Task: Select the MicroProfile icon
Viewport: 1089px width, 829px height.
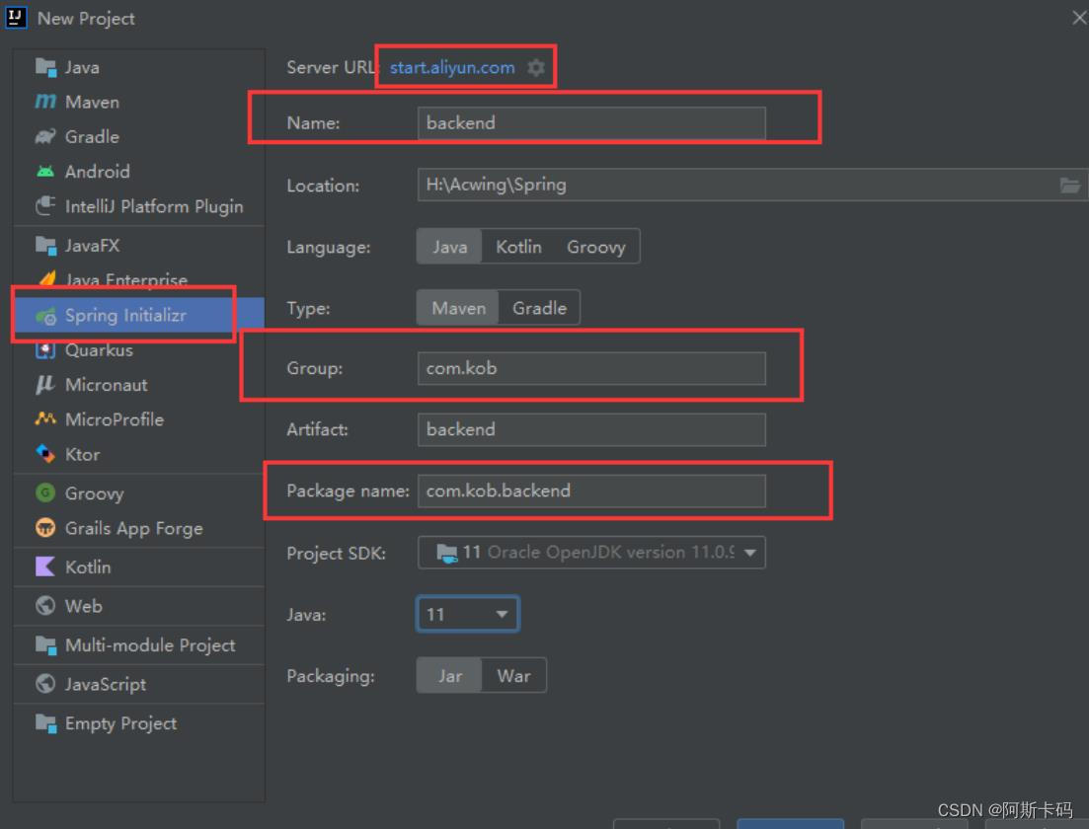Action: tap(45, 418)
